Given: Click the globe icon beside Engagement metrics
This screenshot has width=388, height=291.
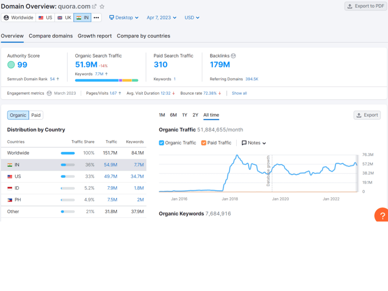Looking at the screenshot, I should pyautogui.click(x=49, y=93).
